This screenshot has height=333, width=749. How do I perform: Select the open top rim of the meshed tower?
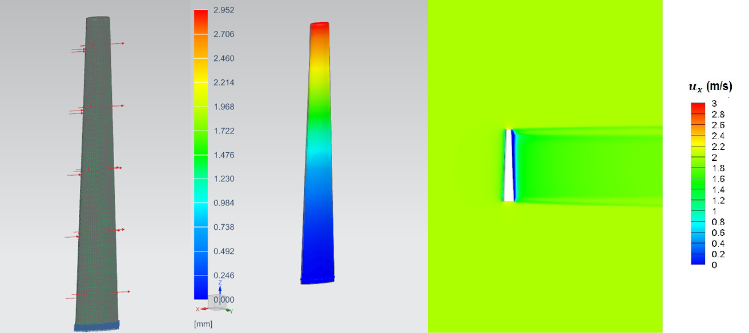[99, 19]
